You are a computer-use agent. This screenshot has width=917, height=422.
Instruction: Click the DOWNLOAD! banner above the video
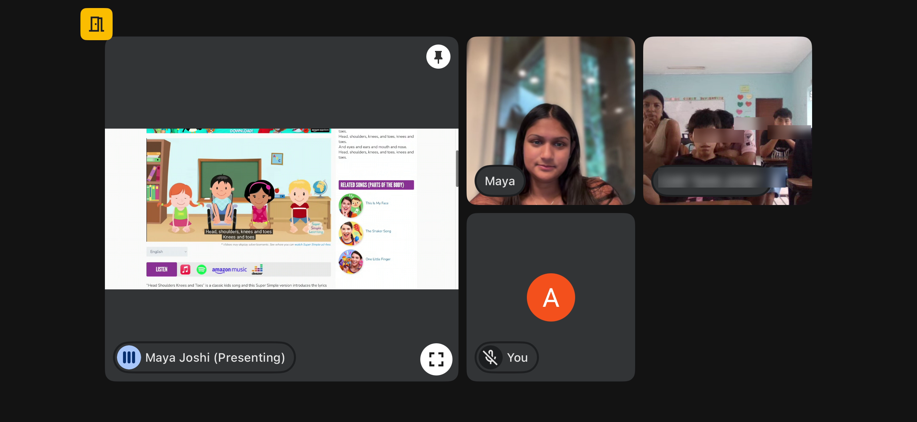pos(239,131)
